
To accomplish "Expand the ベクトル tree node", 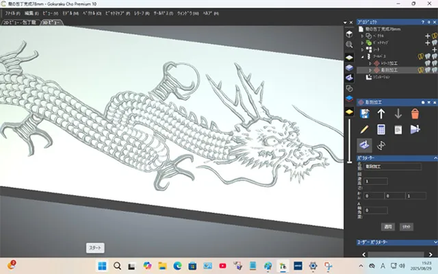I will pyautogui.click(x=363, y=36).
